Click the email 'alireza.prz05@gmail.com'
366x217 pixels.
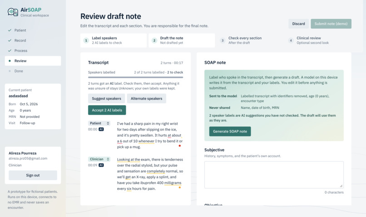tap(28, 158)
